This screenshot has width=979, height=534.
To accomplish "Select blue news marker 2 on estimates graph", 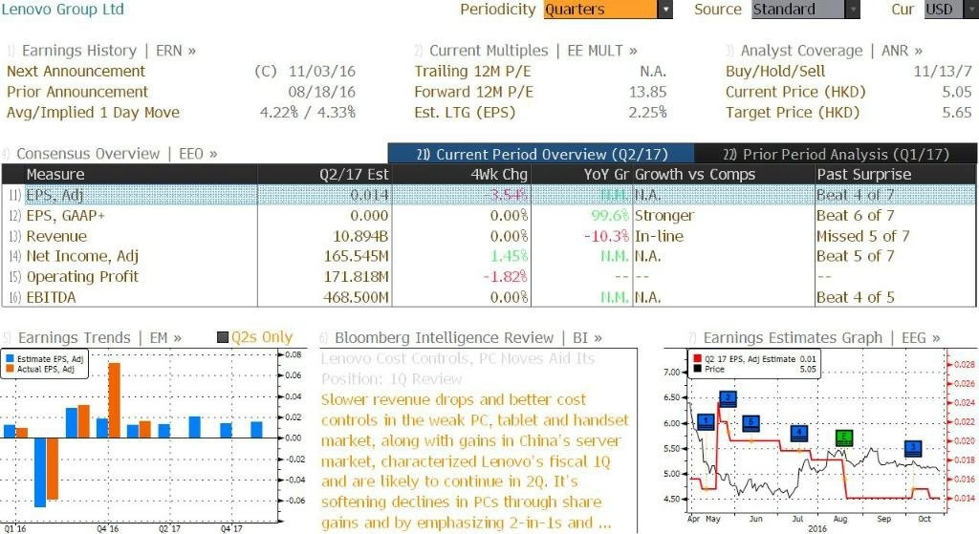I will (x=728, y=398).
